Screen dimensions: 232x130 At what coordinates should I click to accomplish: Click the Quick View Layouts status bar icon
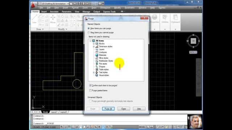(148, 127)
